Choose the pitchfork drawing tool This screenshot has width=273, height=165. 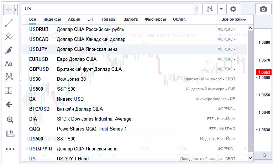9,36
